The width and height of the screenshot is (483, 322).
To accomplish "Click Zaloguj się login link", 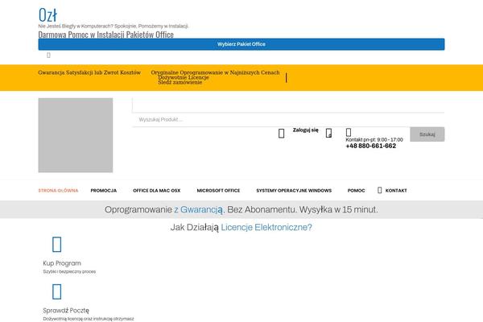I will (x=306, y=130).
